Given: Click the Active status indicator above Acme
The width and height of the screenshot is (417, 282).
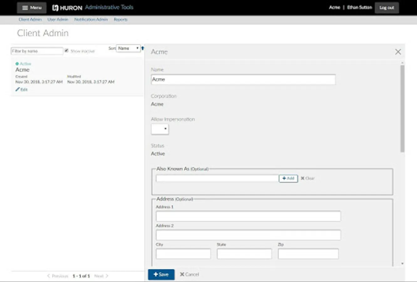Looking at the screenshot, I should pos(23,64).
